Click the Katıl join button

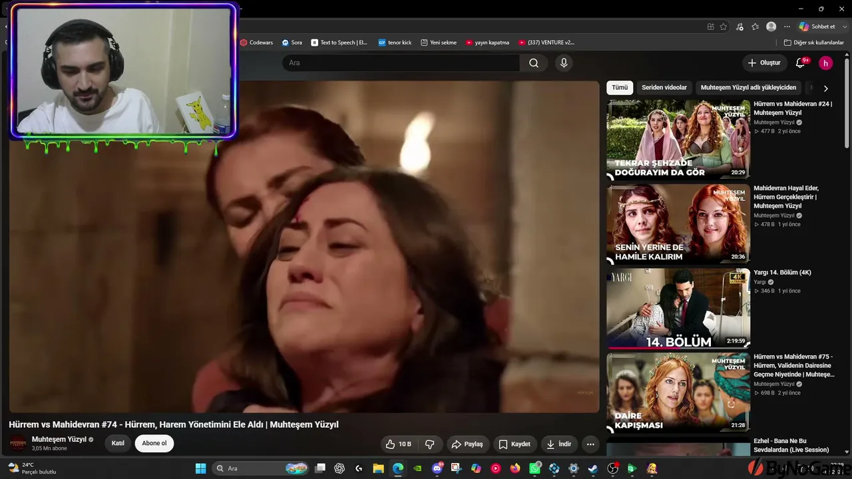pyautogui.click(x=118, y=444)
